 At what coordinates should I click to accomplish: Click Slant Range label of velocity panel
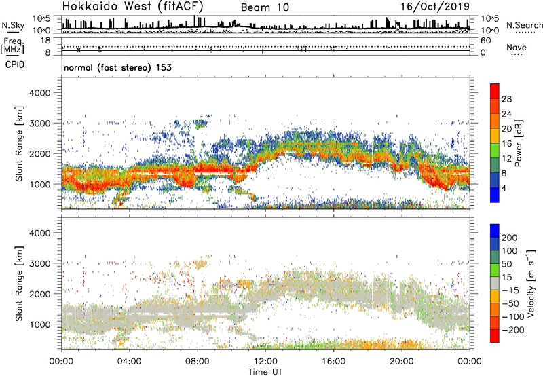pos(19,284)
